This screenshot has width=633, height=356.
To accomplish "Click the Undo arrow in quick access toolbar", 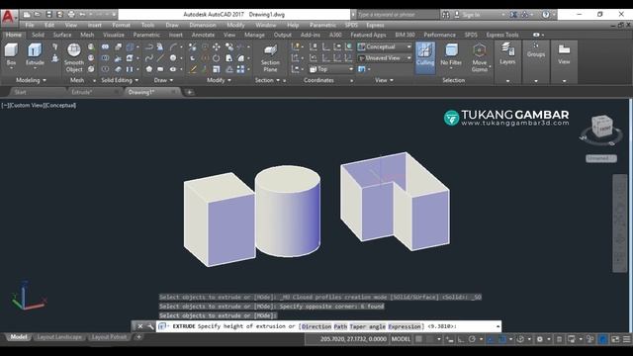I will [82, 15].
